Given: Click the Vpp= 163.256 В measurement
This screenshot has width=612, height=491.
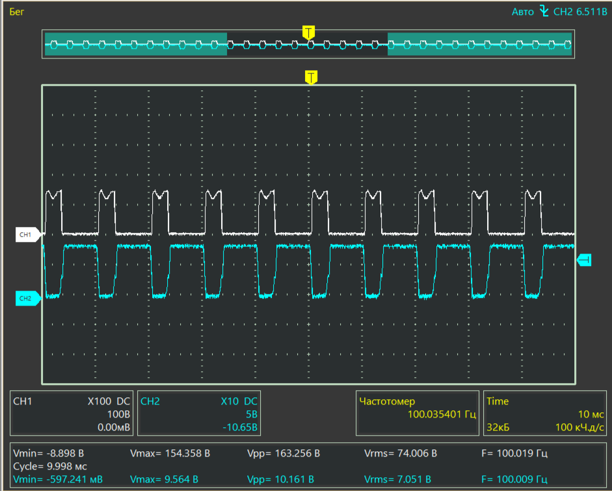Looking at the screenshot, I should pos(284,453).
